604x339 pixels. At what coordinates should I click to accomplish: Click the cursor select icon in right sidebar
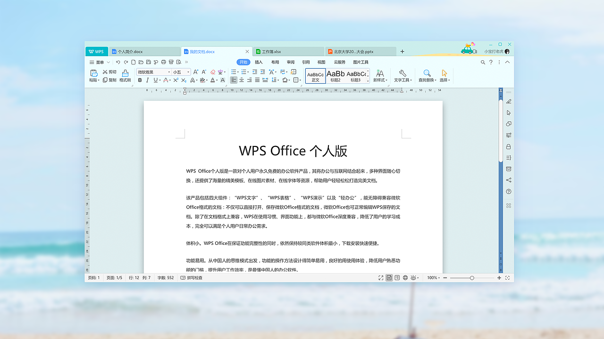509,113
